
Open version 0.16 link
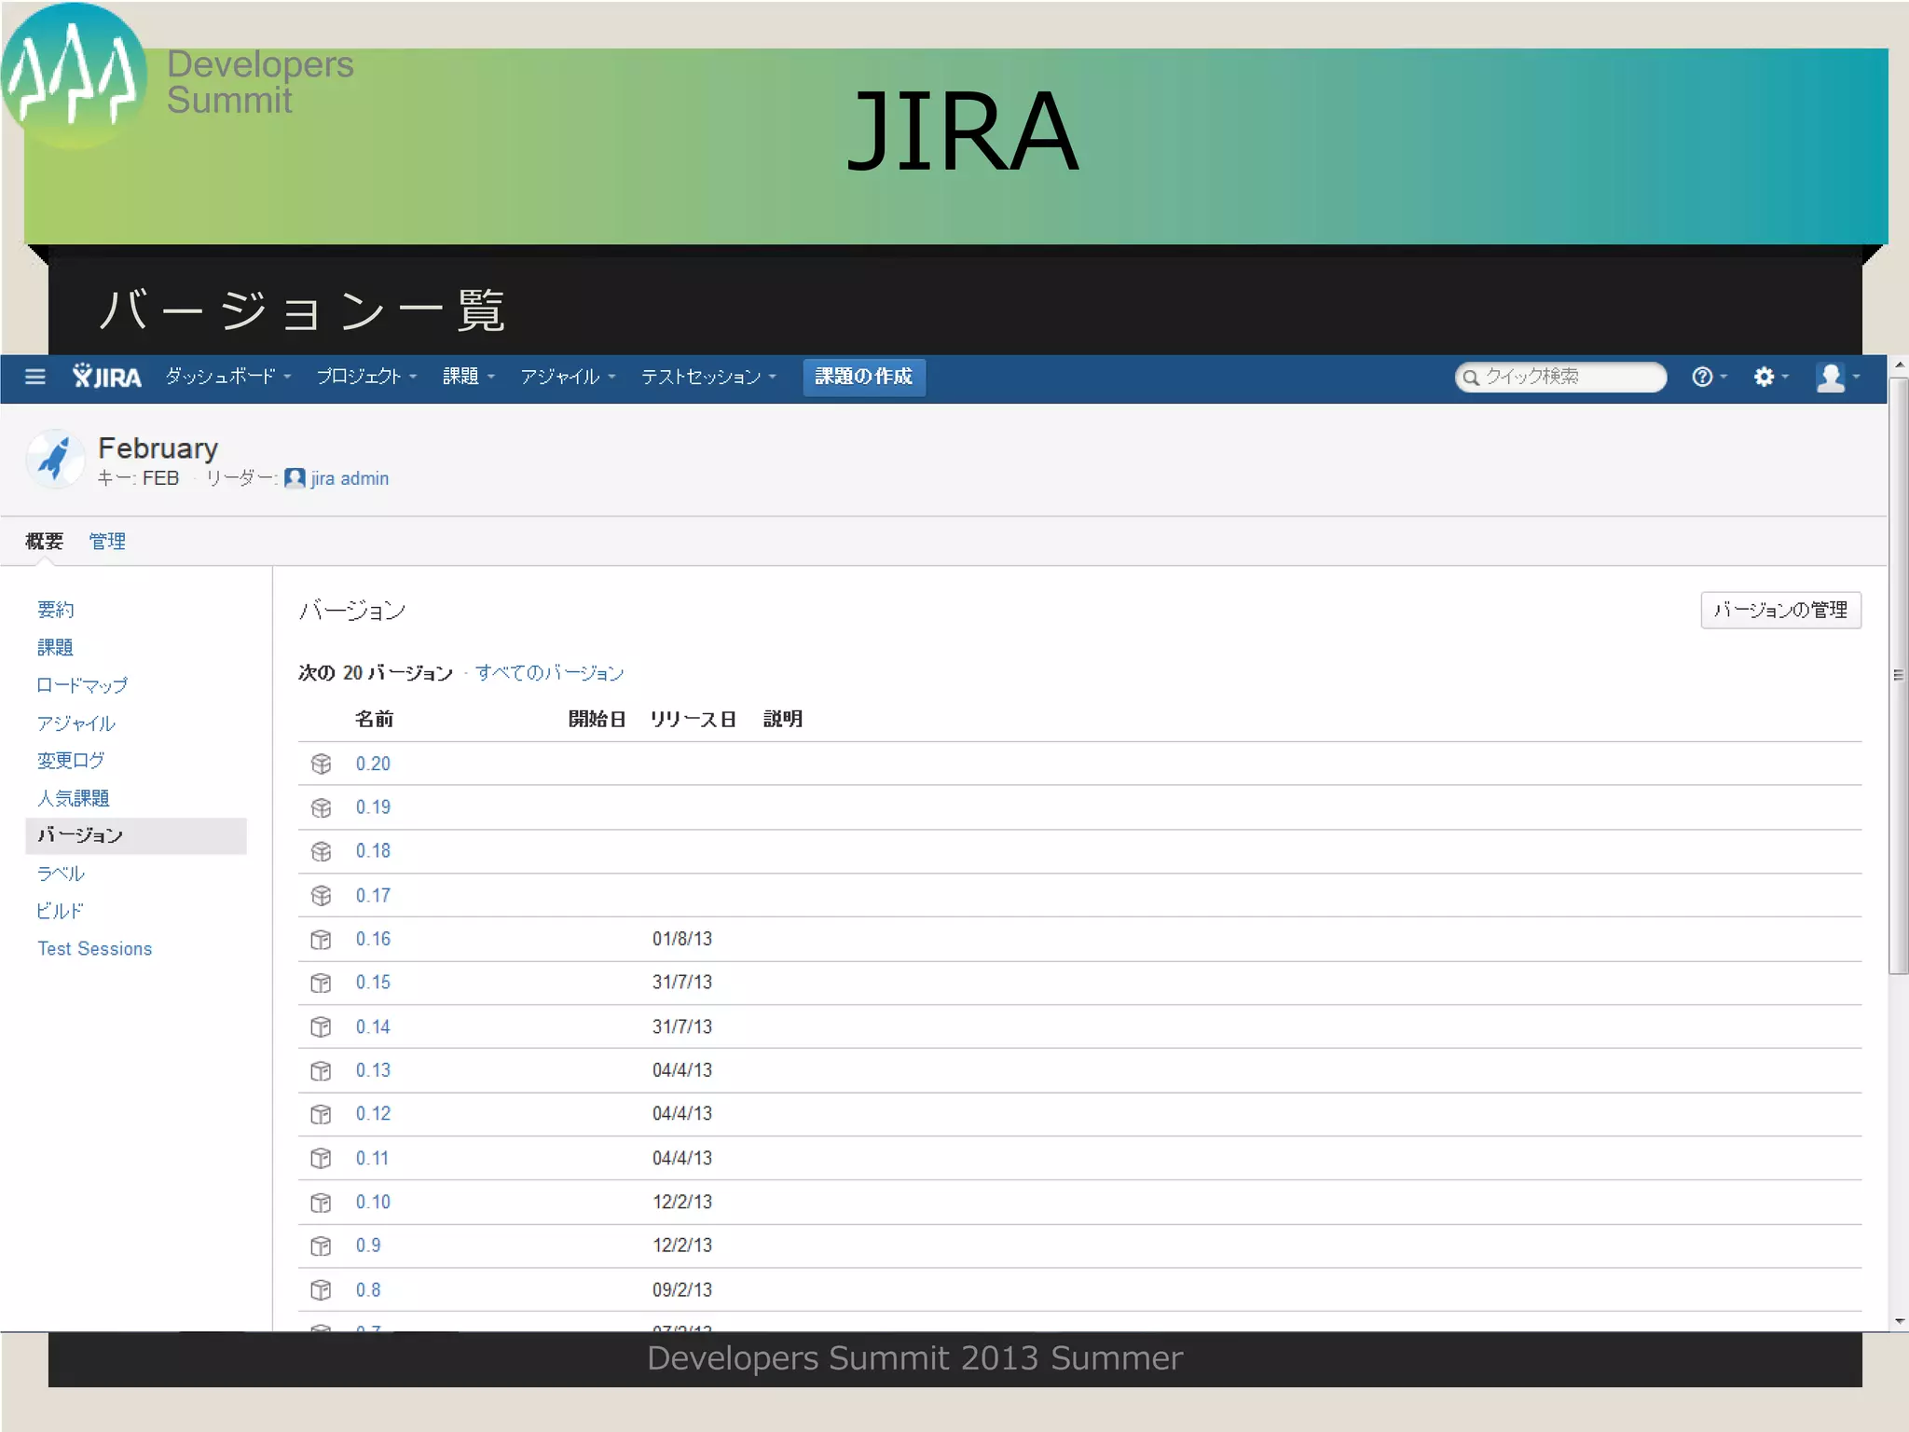pyautogui.click(x=373, y=939)
